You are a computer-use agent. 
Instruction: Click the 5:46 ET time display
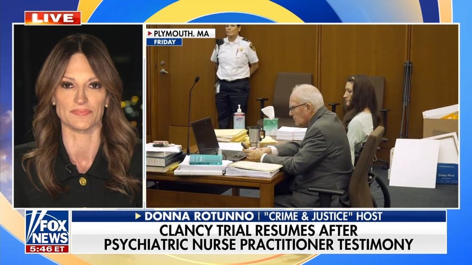[x=47, y=249]
